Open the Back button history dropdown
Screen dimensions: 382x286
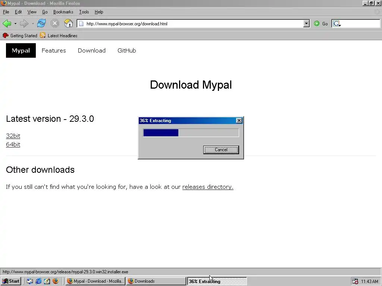coord(15,23)
